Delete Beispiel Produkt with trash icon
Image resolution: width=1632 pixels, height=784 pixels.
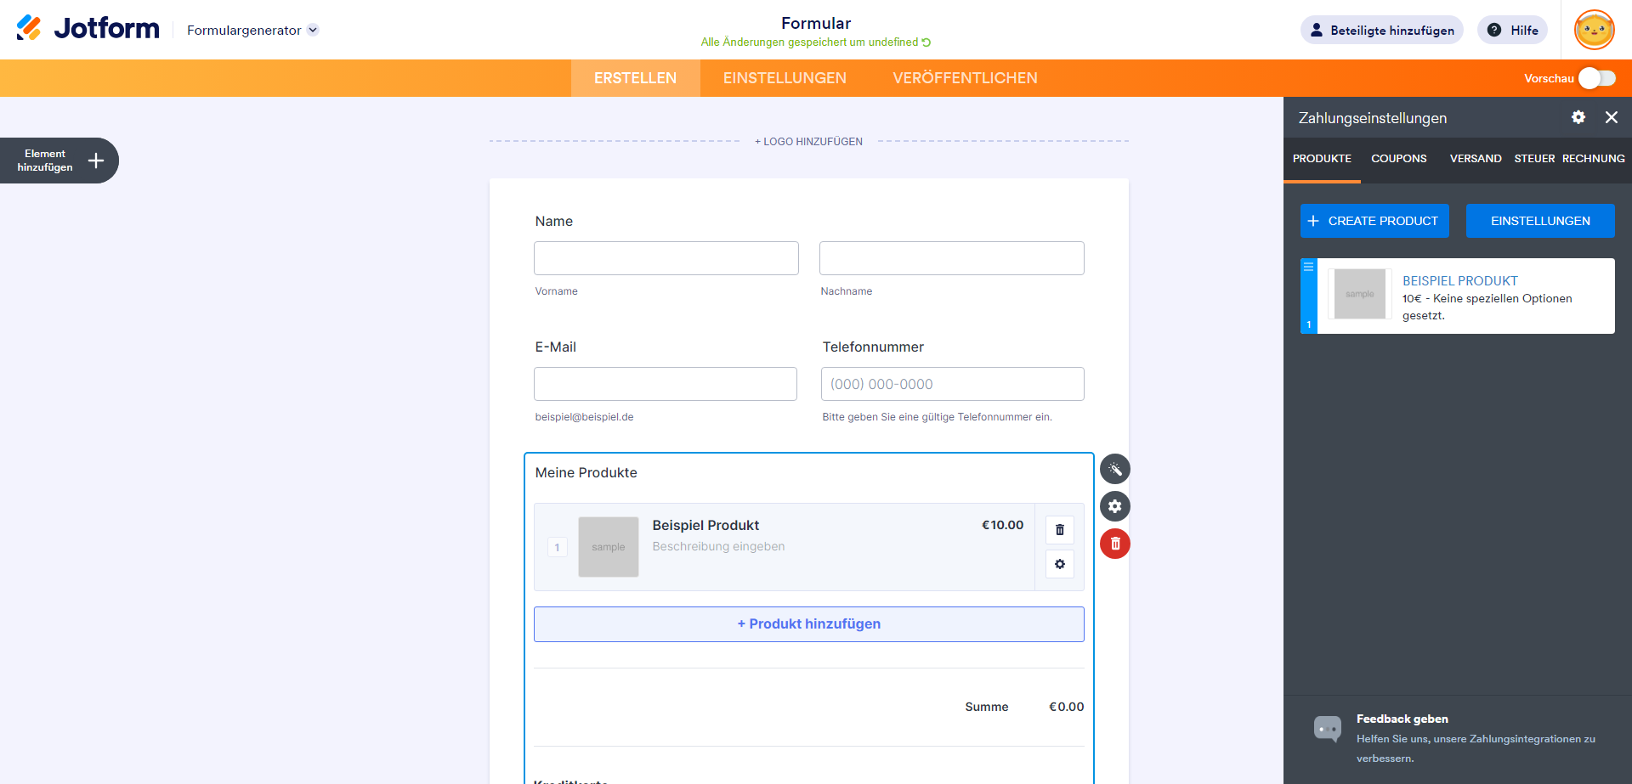point(1059,530)
